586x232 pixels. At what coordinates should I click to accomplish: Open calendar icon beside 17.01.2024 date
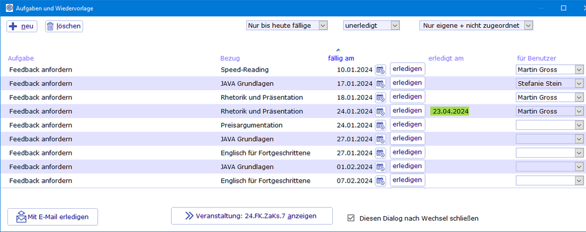(x=381, y=83)
